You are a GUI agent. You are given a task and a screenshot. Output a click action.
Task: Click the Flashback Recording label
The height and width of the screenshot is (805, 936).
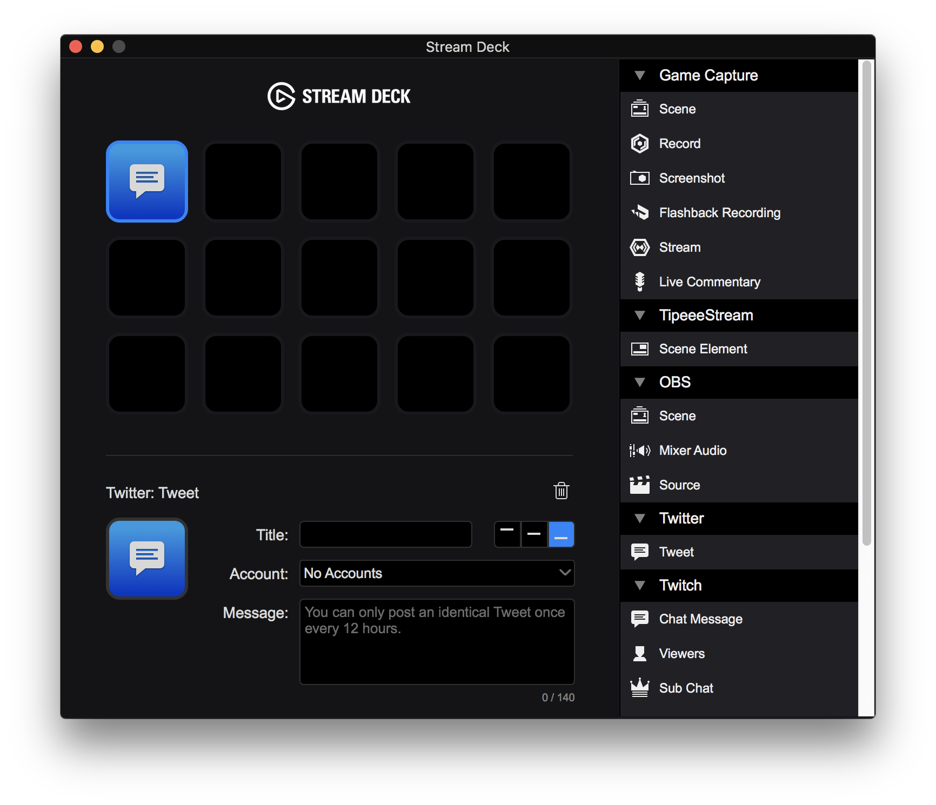tap(720, 212)
